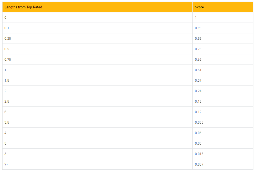Click the score value '0.06'
This screenshot has height=171, width=255.
[198, 133]
